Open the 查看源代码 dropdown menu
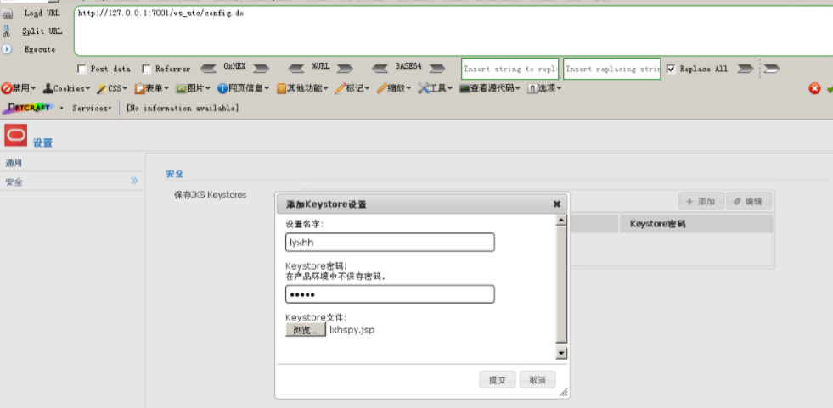 (491, 88)
